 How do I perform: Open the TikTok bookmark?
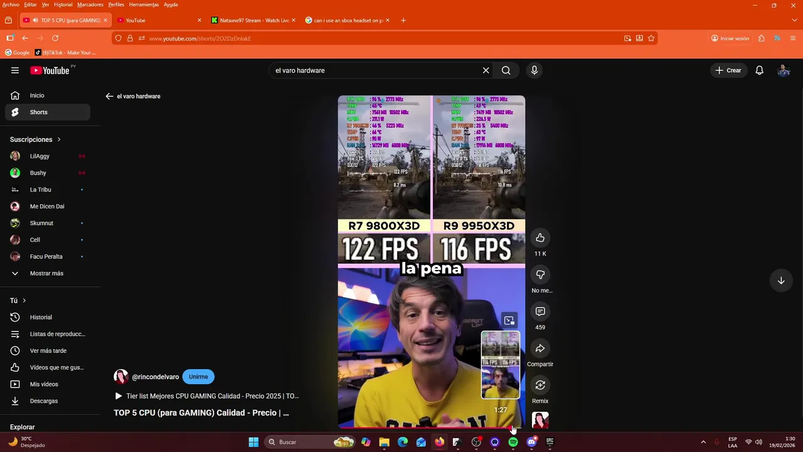[66, 53]
